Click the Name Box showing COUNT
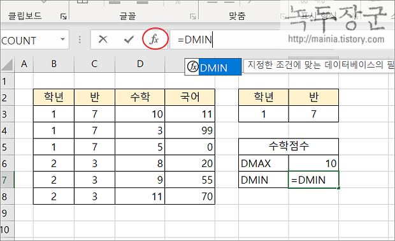The width and height of the screenshot is (395, 241). pyautogui.click(x=34, y=40)
